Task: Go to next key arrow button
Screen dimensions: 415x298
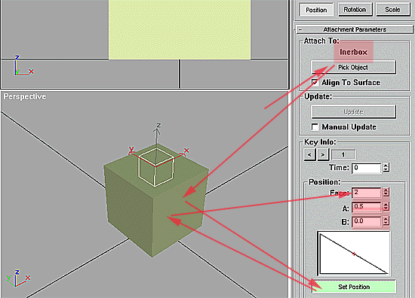Action: (323, 155)
